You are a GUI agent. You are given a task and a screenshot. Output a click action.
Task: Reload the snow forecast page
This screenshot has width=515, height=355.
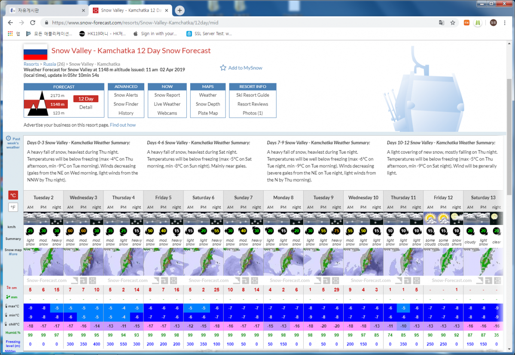click(33, 23)
